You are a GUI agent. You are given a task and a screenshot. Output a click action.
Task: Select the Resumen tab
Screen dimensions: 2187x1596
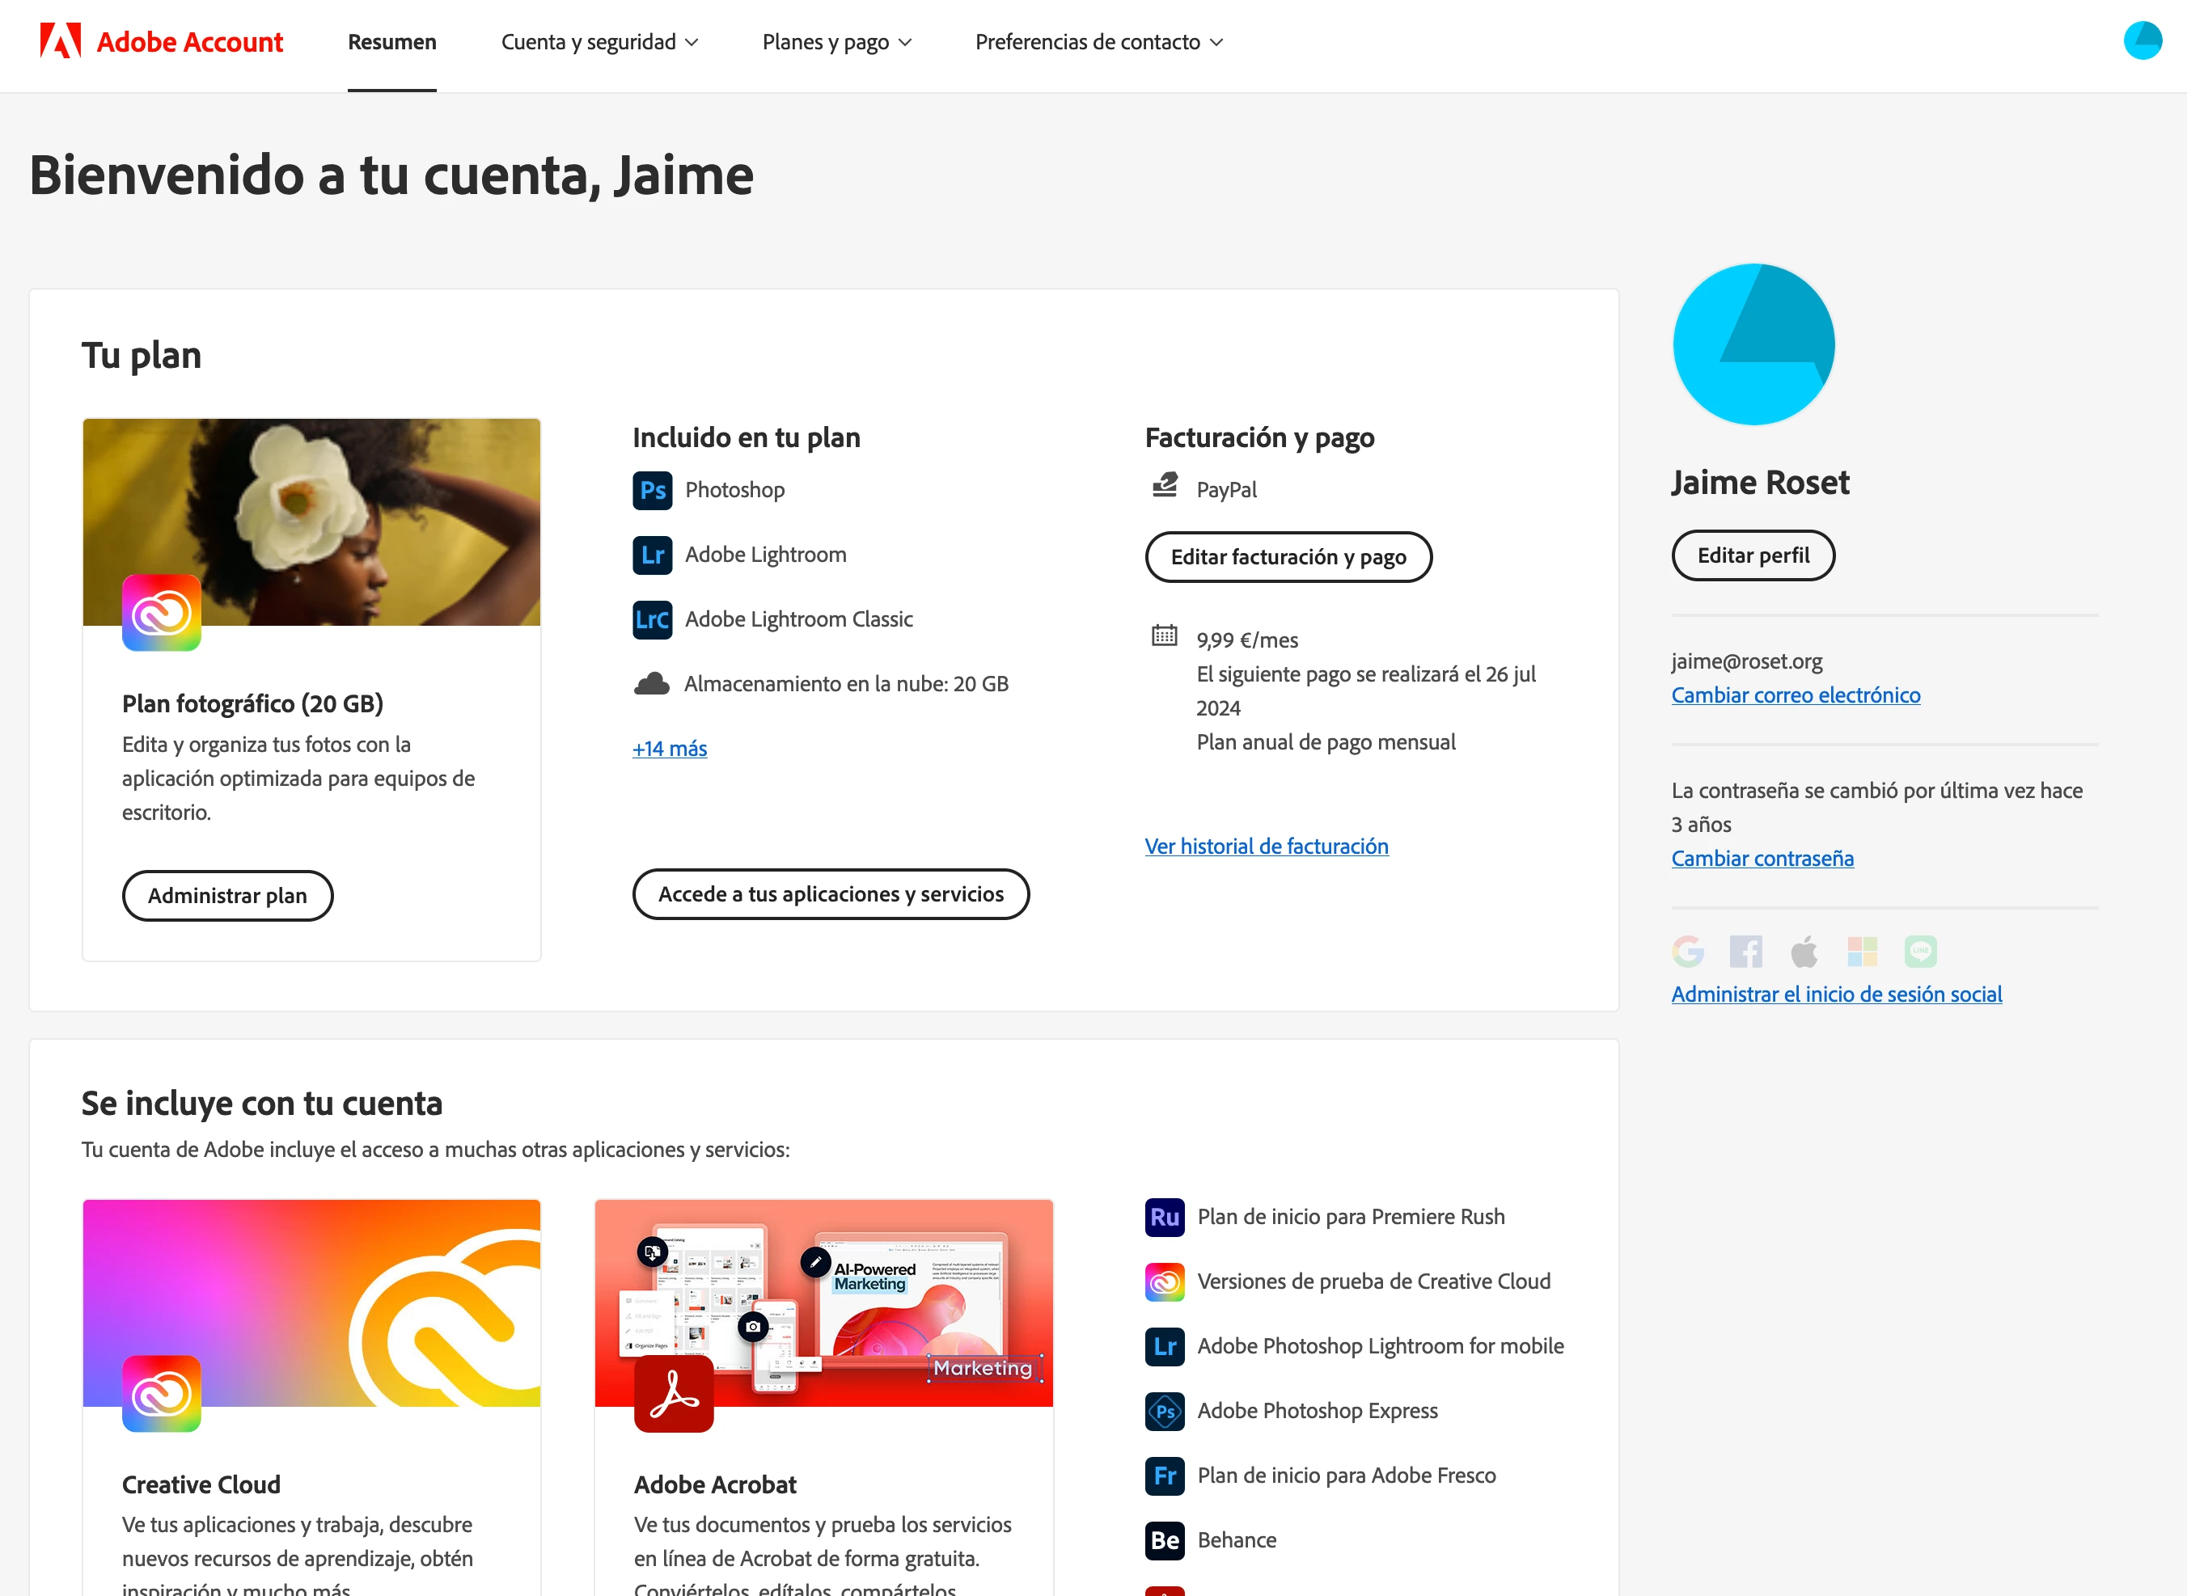(x=391, y=41)
